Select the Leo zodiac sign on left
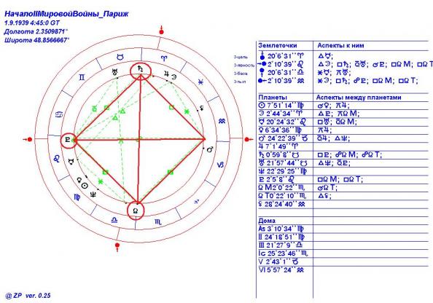Image resolution: width=433 pixels, height=303 pixels. [x=57, y=158]
